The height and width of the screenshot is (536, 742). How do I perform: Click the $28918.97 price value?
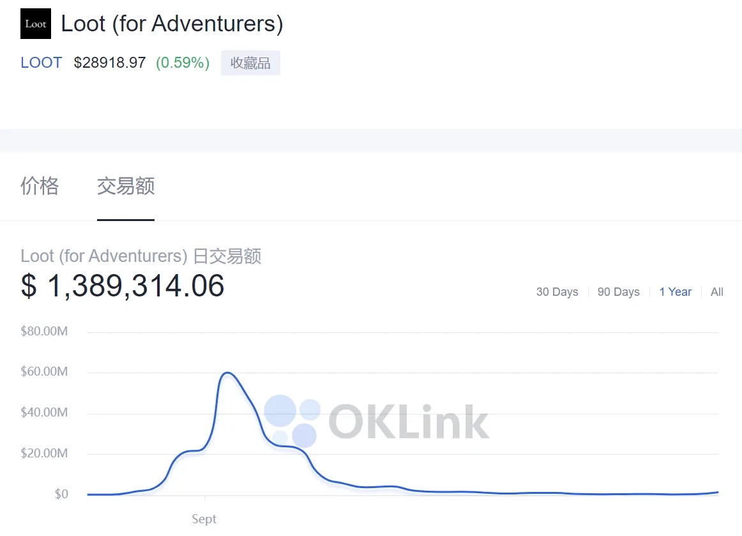[x=110, y=63]
